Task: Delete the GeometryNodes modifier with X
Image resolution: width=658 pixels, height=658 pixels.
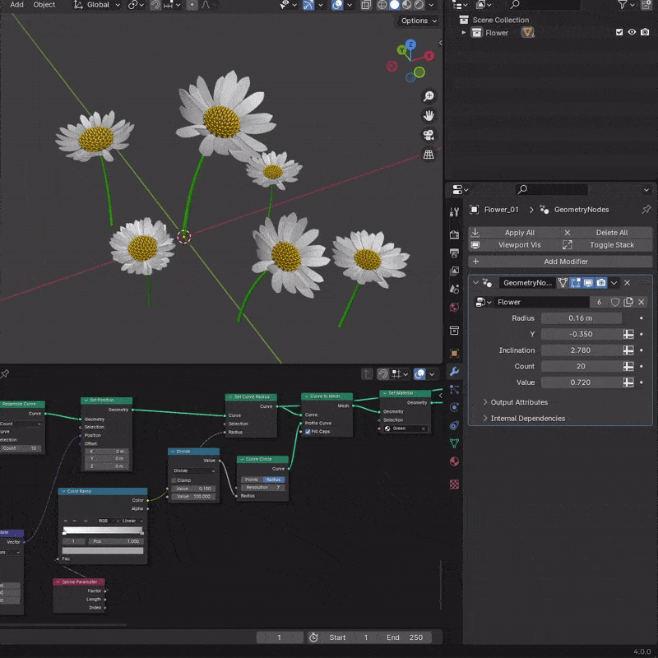Action: 628,282
